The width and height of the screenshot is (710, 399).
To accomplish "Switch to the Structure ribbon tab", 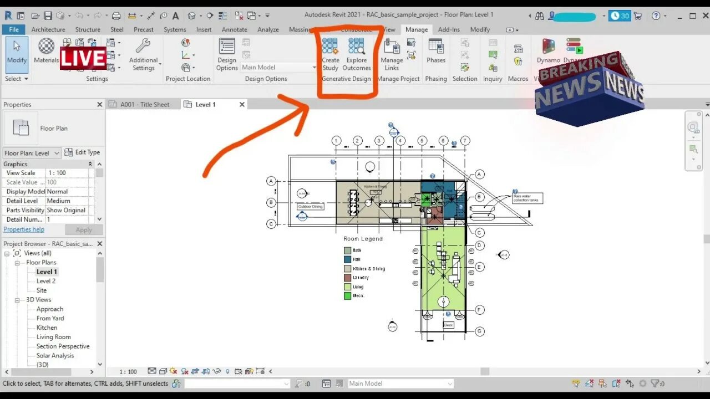I will [x=88, y=29].
